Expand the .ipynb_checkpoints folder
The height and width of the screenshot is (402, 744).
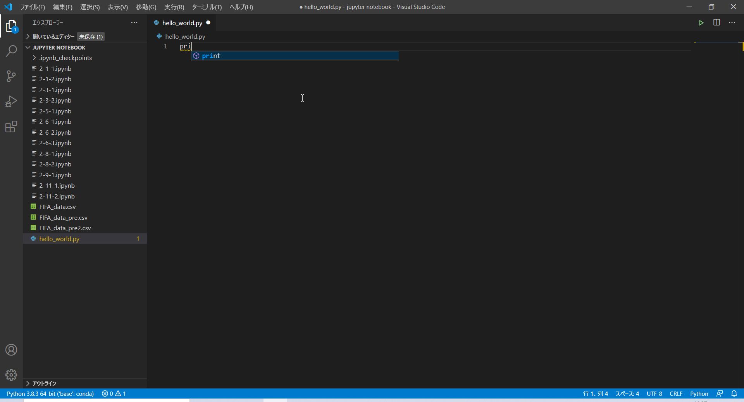click(x=34, y=58)
